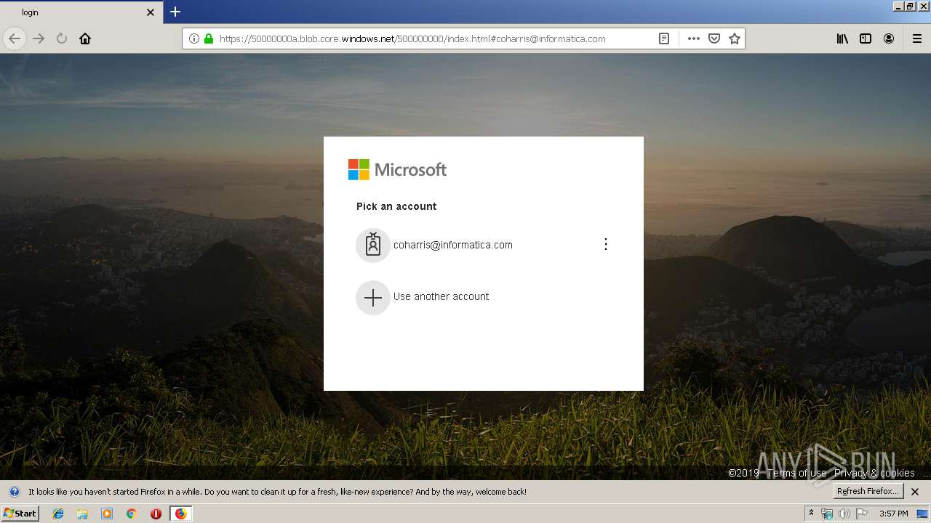Dismiss the Firefox notification bar
This screenshot has width=931, height=523.
click(x=915, y=492)
